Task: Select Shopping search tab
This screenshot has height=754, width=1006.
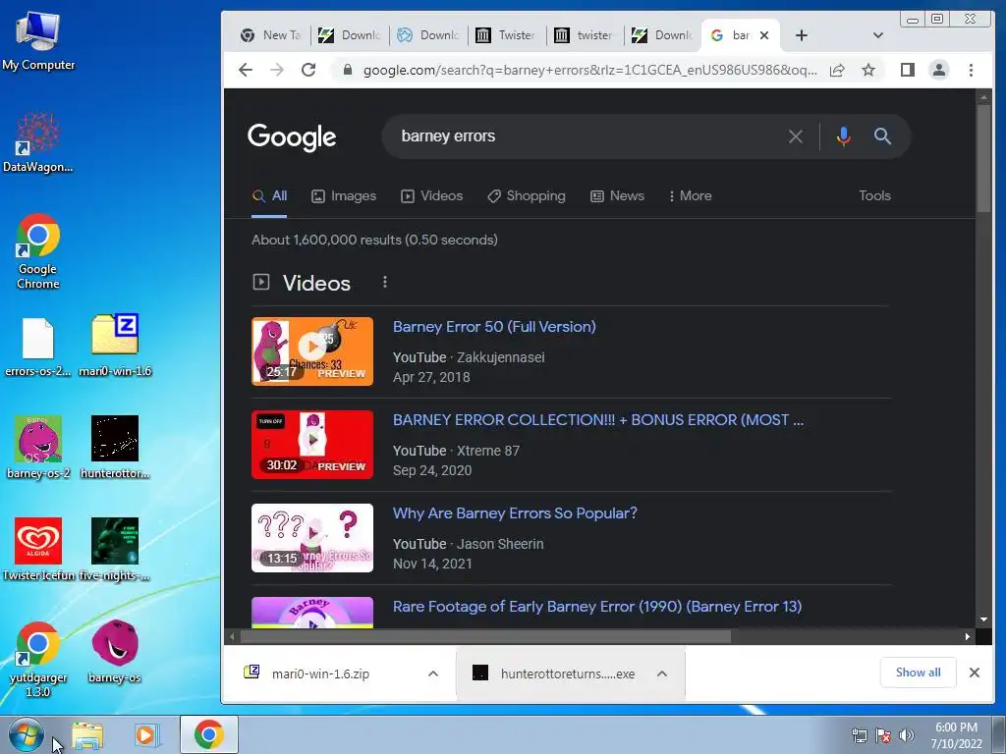Action: pos(527,196)
